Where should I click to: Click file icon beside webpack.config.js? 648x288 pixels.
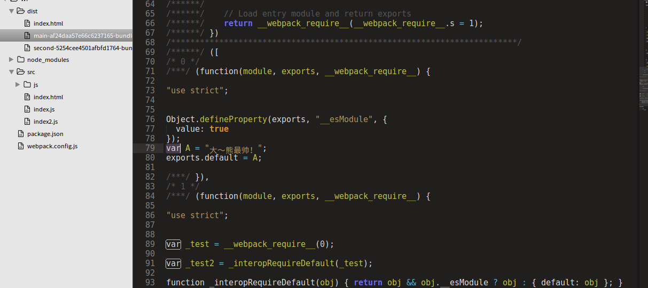21,146
